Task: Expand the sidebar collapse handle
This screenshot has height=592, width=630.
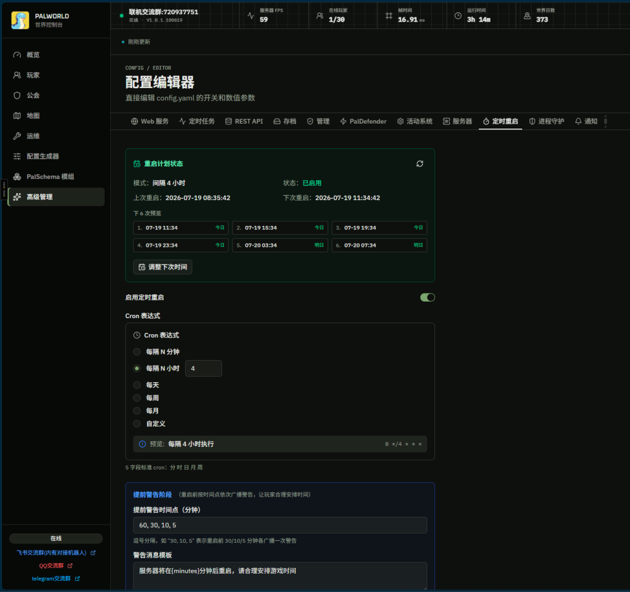Action: 4,189
